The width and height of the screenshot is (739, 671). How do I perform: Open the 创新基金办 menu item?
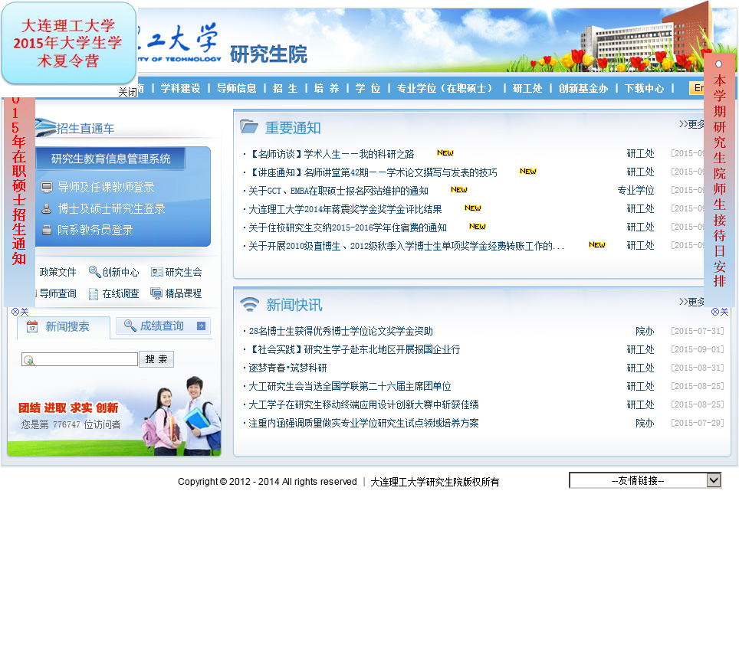click(x=583, y=88)
